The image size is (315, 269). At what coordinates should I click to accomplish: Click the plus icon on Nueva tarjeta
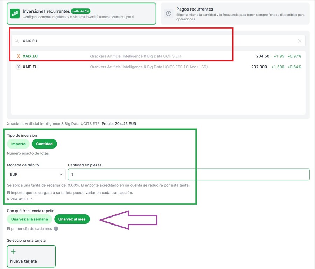pos(13,251)
